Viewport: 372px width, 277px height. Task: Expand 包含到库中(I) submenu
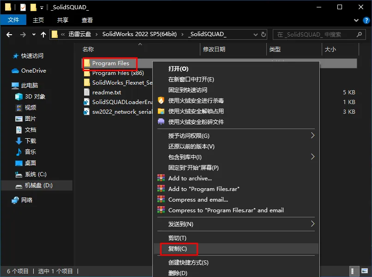236,157
